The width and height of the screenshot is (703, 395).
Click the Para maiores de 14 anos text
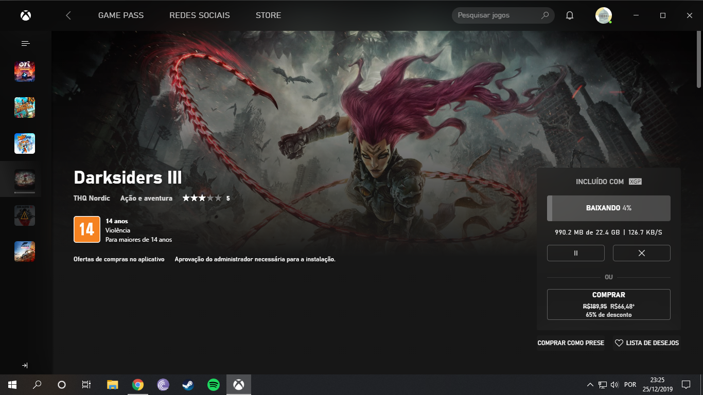pyautogui.click(x=139, y=240)
